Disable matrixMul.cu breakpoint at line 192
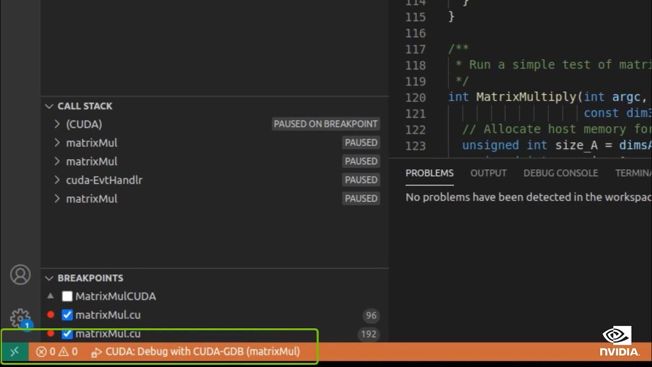652x367 pixels. (67, 334)
